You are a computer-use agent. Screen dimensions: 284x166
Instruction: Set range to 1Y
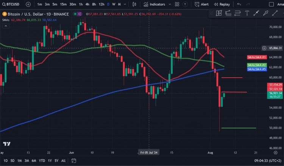coord(50,161)
